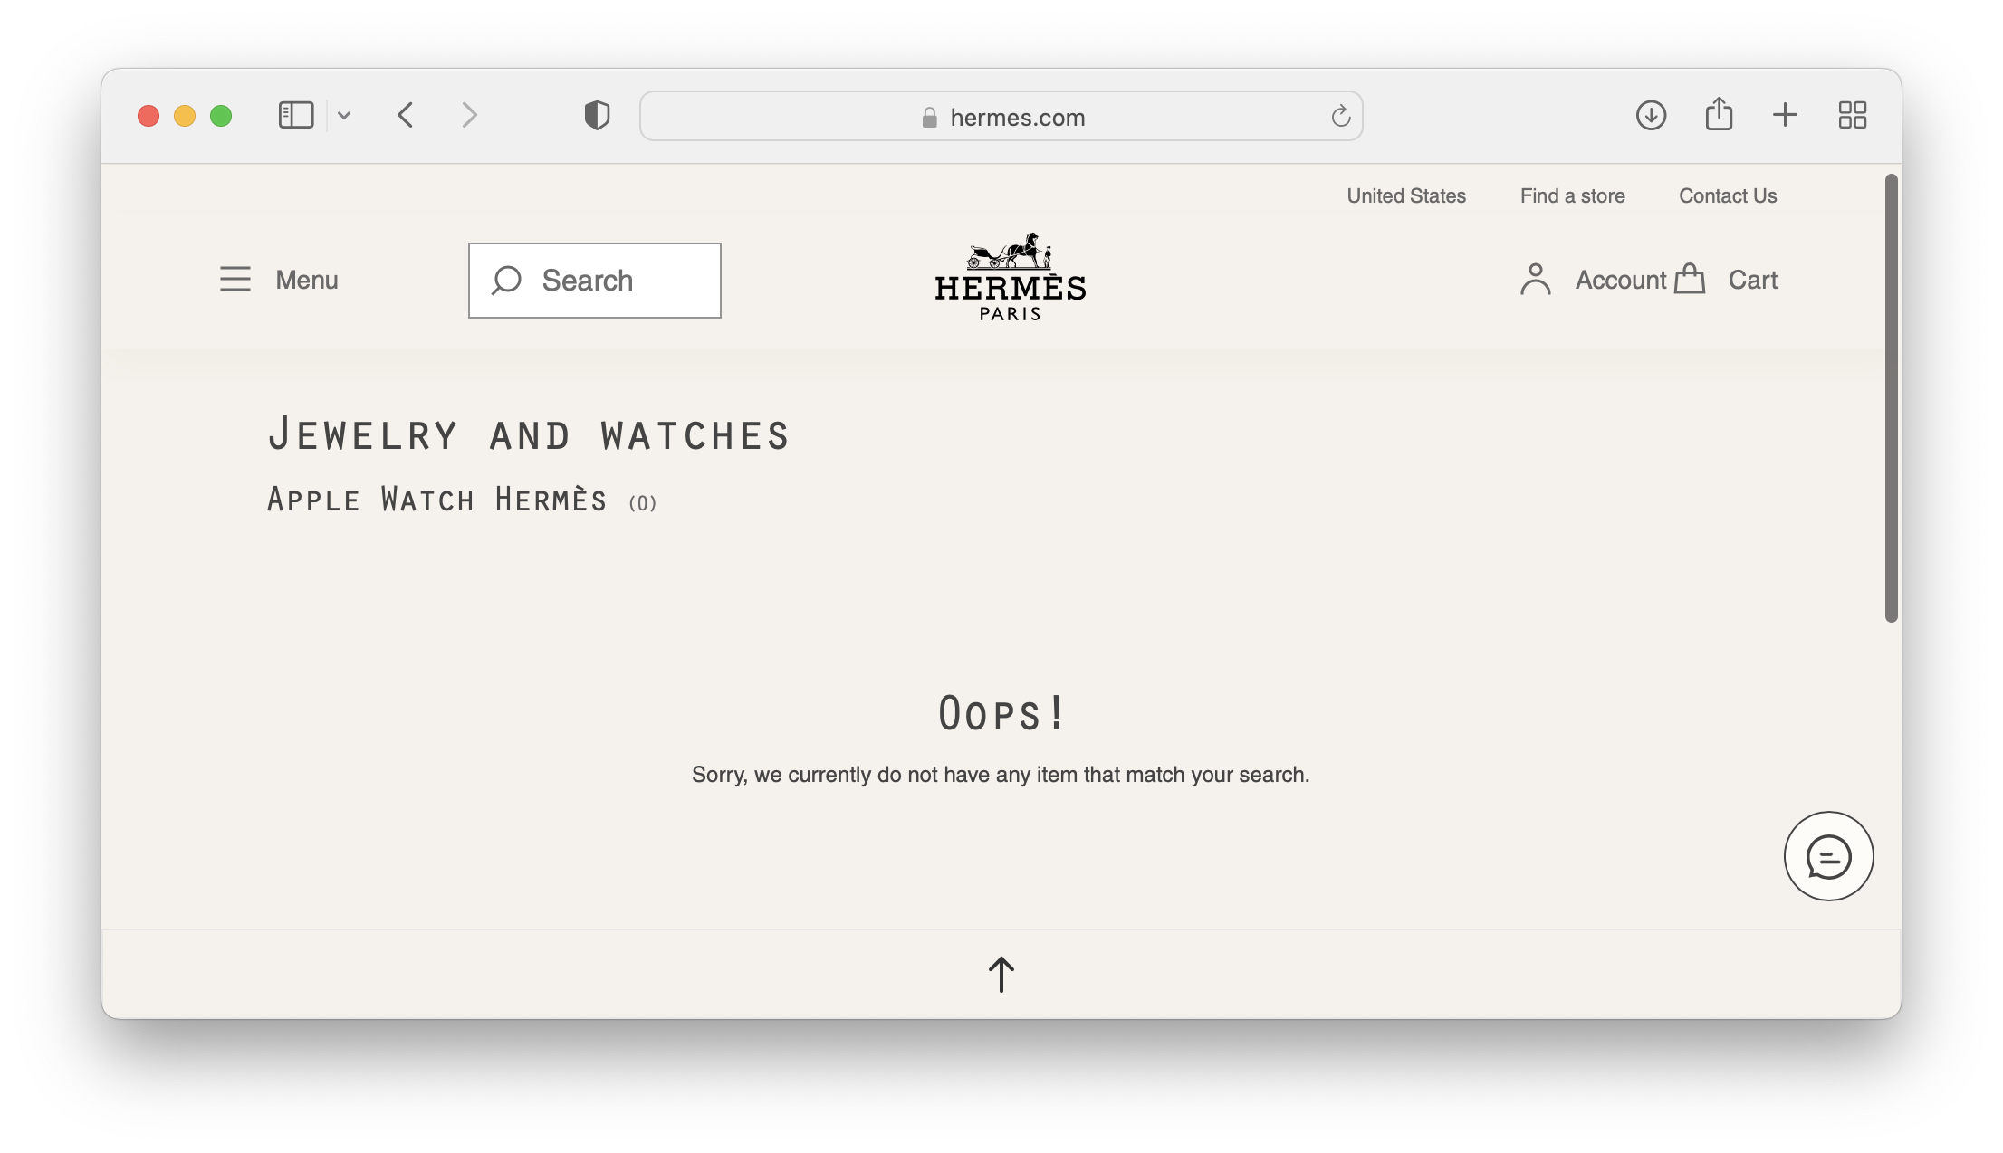Open a new tab with plus button
Viewport: 2003px width, 1153px height.
[1784, 115]
